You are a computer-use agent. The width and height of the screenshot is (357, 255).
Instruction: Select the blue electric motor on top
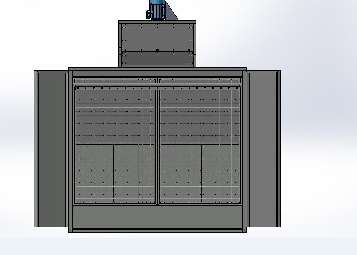pos(156,10)
